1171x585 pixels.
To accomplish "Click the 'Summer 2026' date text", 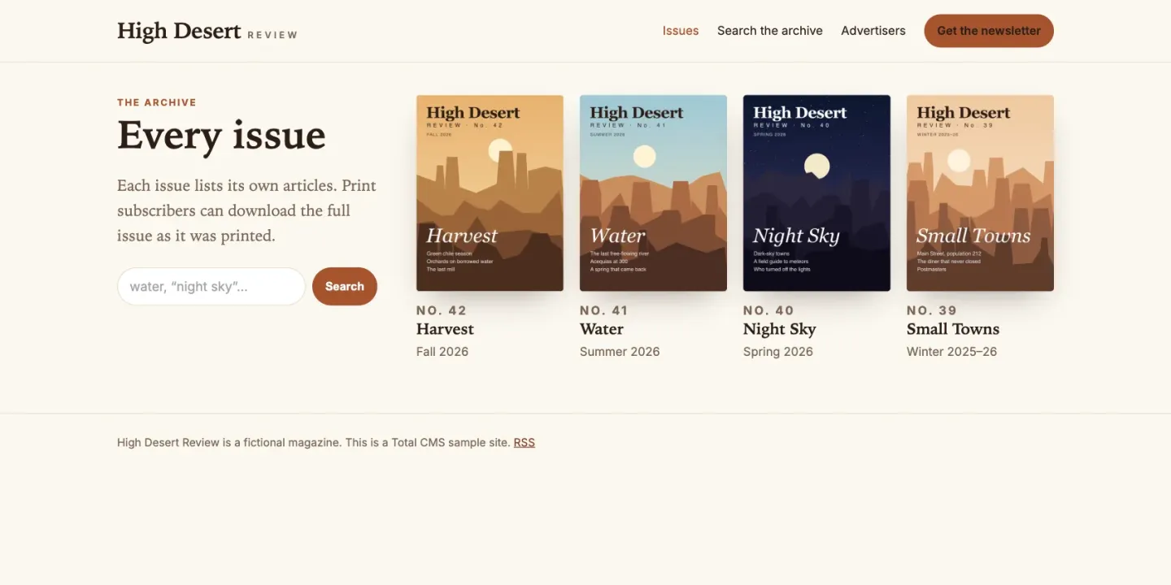I will pyautogui.click(x=620, y=352).
